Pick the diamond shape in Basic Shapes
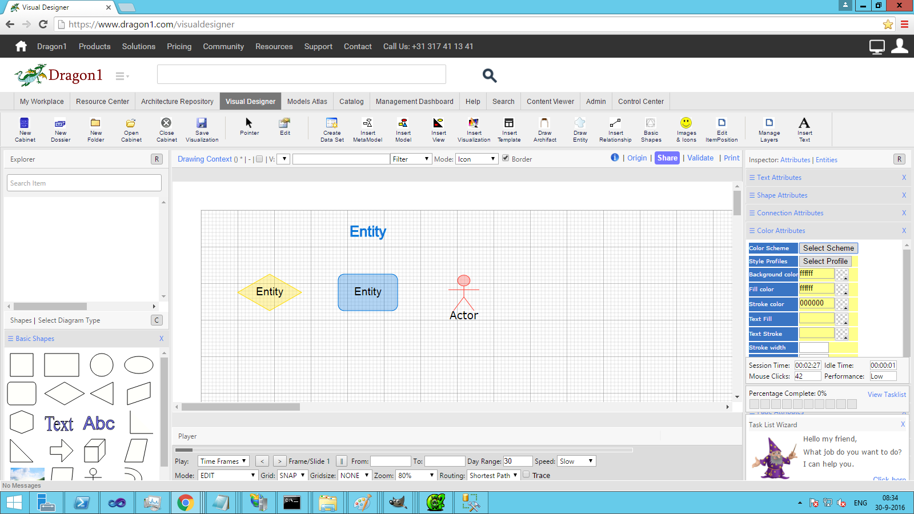The height and width of the screenshot is (514, 914). 64,393
